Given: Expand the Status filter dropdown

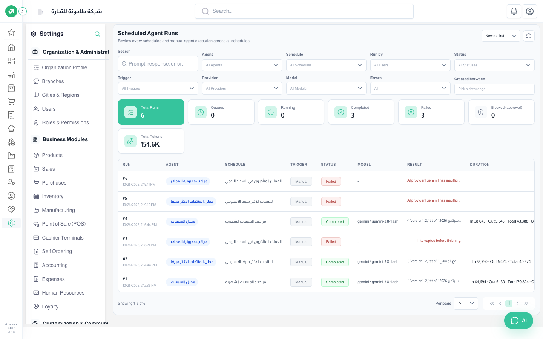Looking at the screenshot, I should point(494,65).
